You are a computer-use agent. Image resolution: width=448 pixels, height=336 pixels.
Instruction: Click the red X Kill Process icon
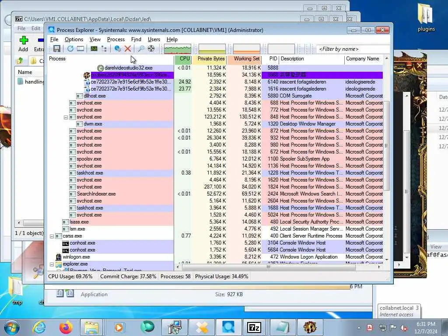tap(127, 49)
